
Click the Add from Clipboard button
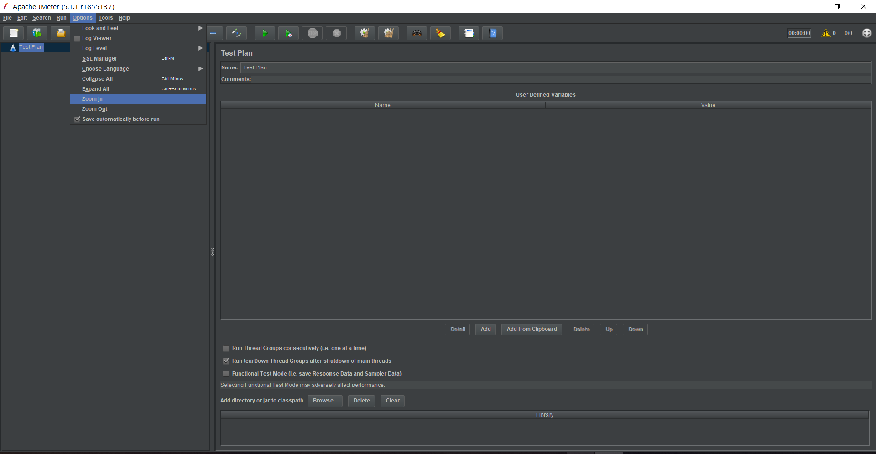pyautogui.click(x=532, y=329)
